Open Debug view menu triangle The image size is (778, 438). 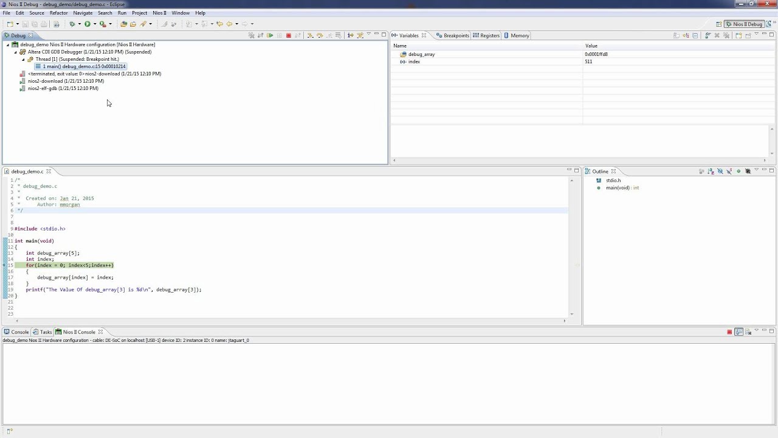368,35
